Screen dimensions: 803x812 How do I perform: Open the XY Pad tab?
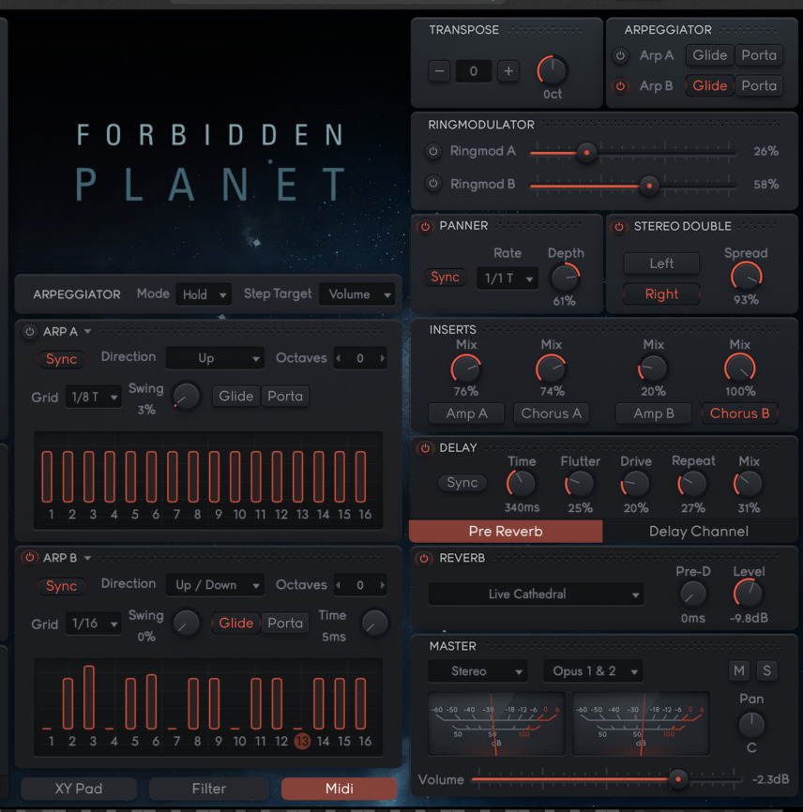[x=79, y=789]
